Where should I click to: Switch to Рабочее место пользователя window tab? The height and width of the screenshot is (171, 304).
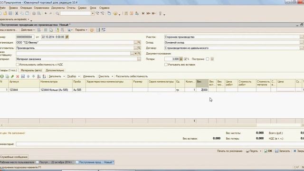click(18, 162)
